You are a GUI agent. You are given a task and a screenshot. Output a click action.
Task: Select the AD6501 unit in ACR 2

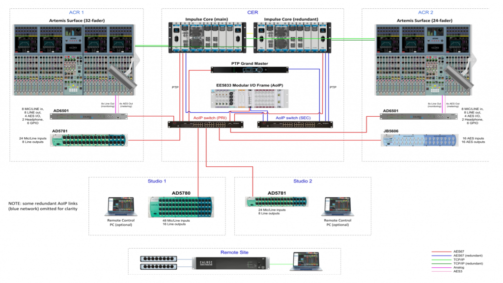[419, 117]
